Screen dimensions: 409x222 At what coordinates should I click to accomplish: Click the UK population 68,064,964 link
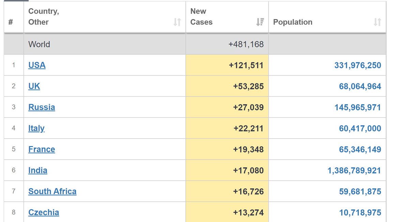(x=360, y=86)
